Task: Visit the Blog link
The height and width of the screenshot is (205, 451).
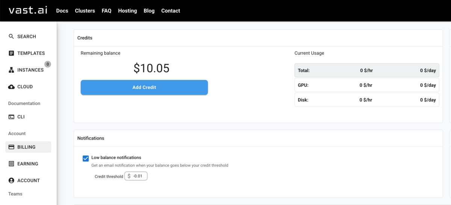Action: coord(149,11)
